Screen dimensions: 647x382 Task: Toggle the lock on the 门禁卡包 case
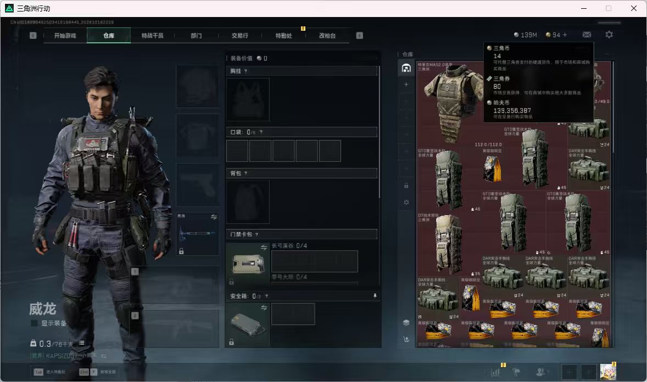(x=231, y=282)
